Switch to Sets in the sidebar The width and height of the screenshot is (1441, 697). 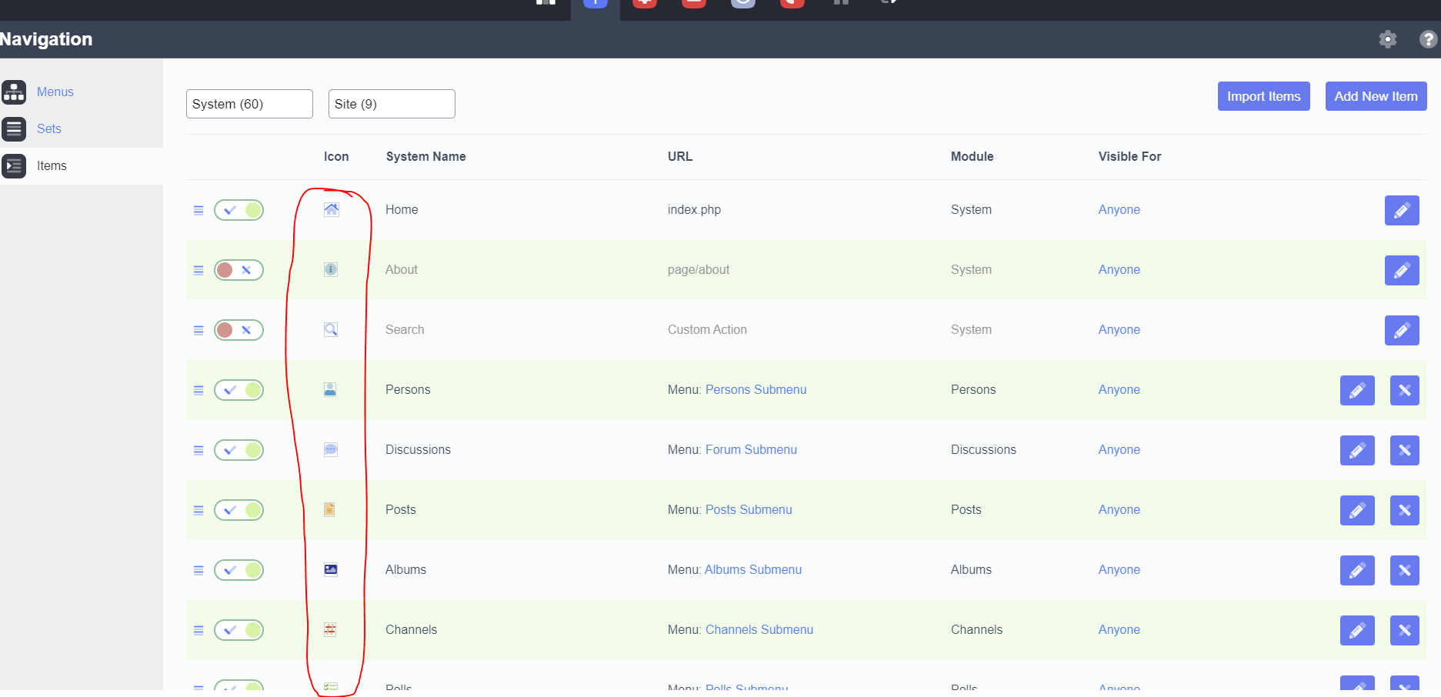(48, 128)
